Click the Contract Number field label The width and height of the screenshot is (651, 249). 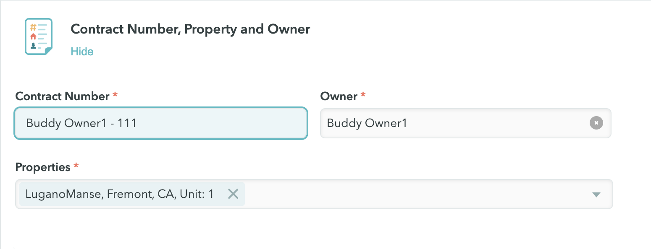coord(62,96)
